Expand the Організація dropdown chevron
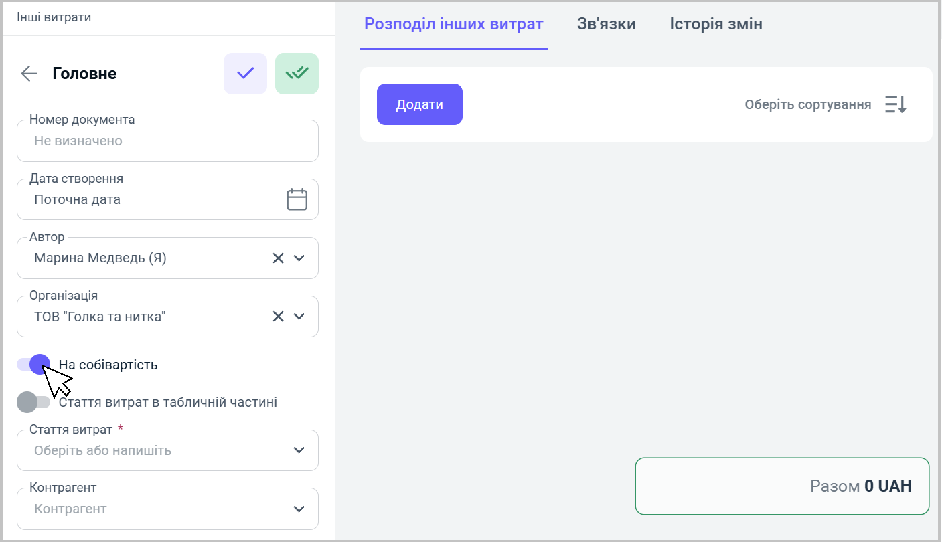The width and height of the screenshot is (942, 542). click(x=299, y=317)
